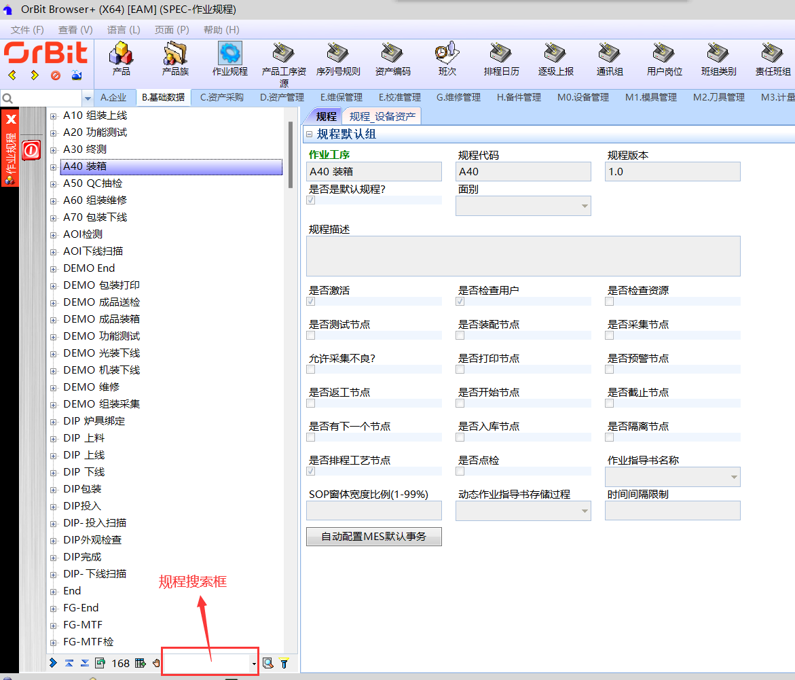
Task: Open the 规程 search box dropdown arrow
Action: pos(253,664)
